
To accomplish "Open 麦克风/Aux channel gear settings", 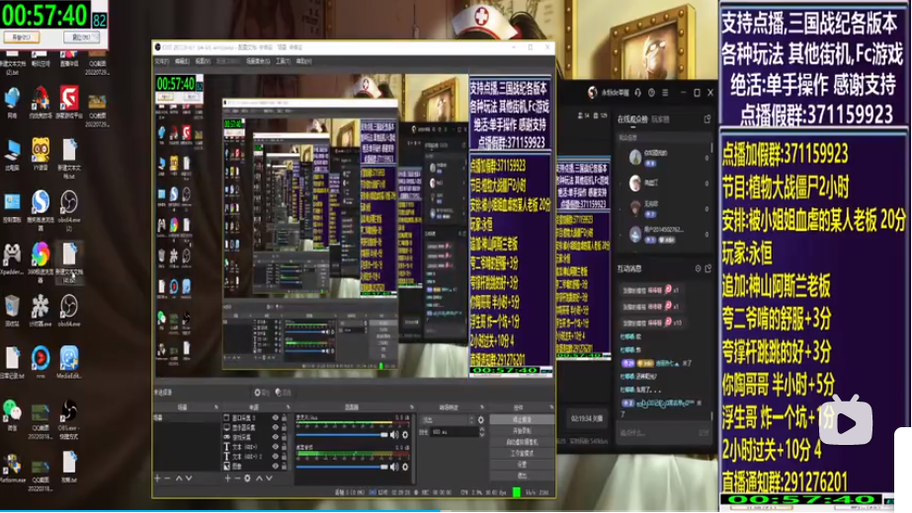I will click(405, 434).
